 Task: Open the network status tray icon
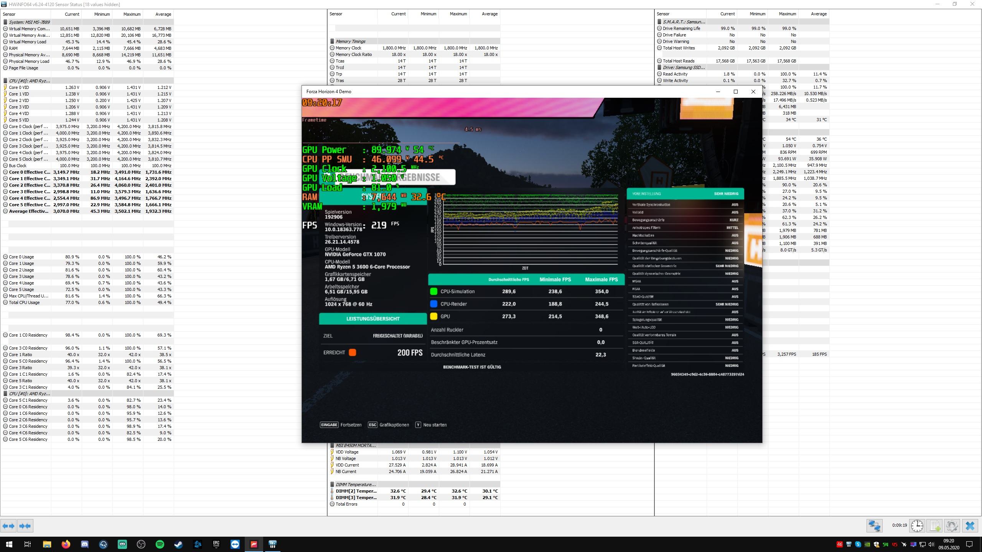[922, 544]
